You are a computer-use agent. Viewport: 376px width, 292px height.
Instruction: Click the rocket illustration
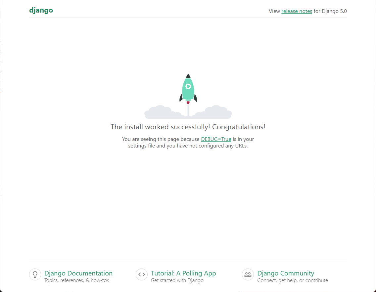click(188, 96)
